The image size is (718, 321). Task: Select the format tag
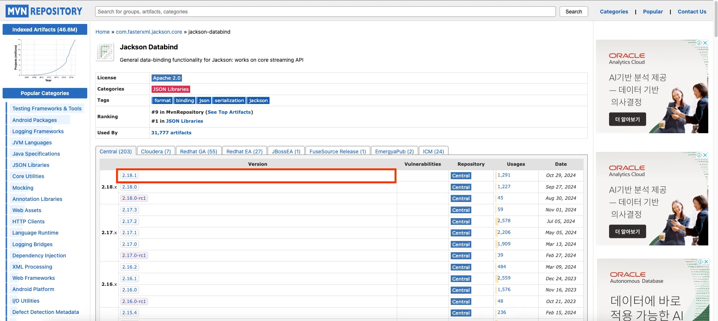[162, 100]
